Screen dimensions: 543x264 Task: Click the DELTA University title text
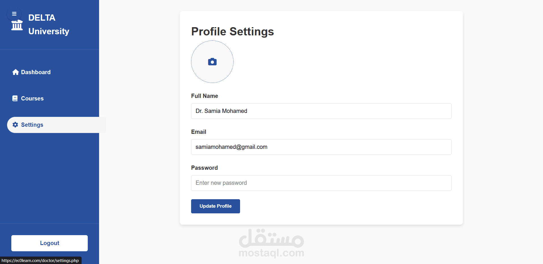pos(49,24)
